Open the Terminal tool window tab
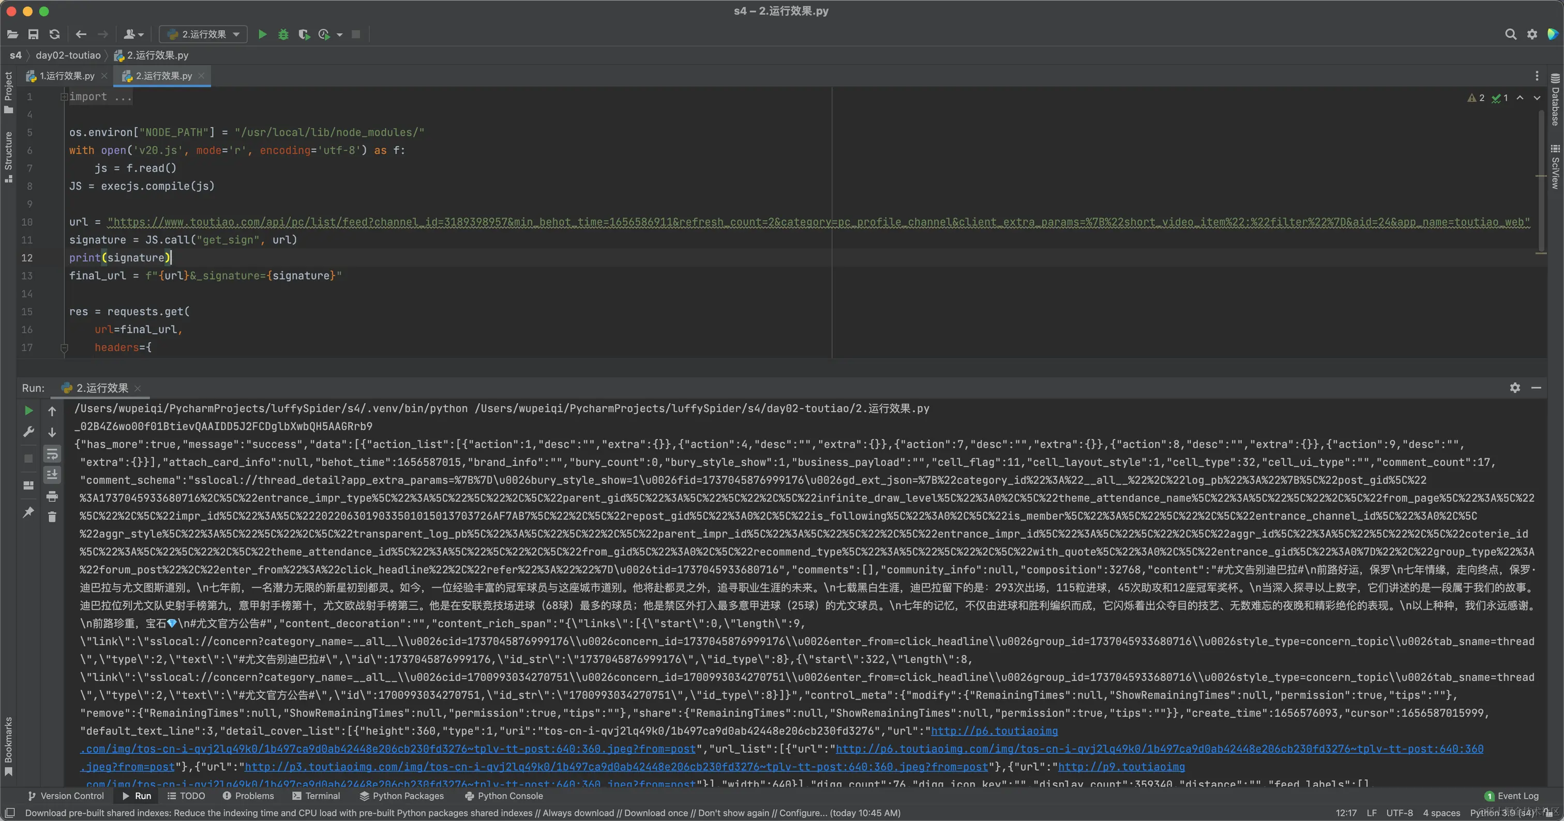Screen dimensions: 1564x821 [317, 796]
